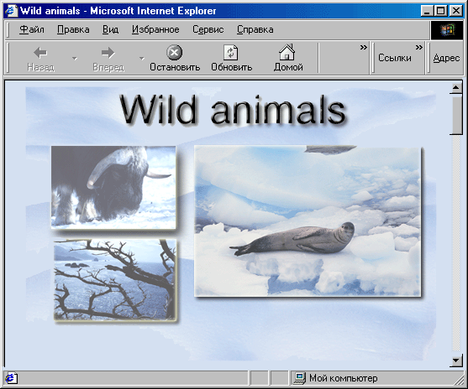
Task: Click the Адрес address bar label
Action: [x=446, y=58]
